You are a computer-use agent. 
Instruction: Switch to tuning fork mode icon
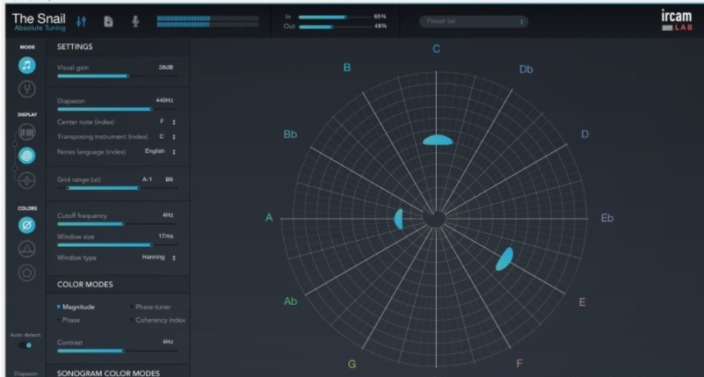pos(27,90)
